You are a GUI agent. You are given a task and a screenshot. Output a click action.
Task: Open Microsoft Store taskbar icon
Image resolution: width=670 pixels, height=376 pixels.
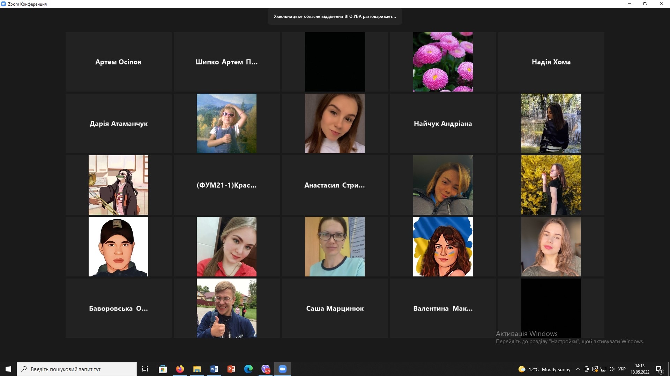point(163,369)
